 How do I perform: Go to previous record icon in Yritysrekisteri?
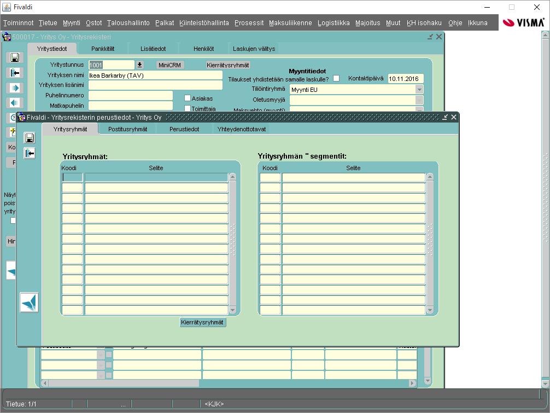pos(15,103)
